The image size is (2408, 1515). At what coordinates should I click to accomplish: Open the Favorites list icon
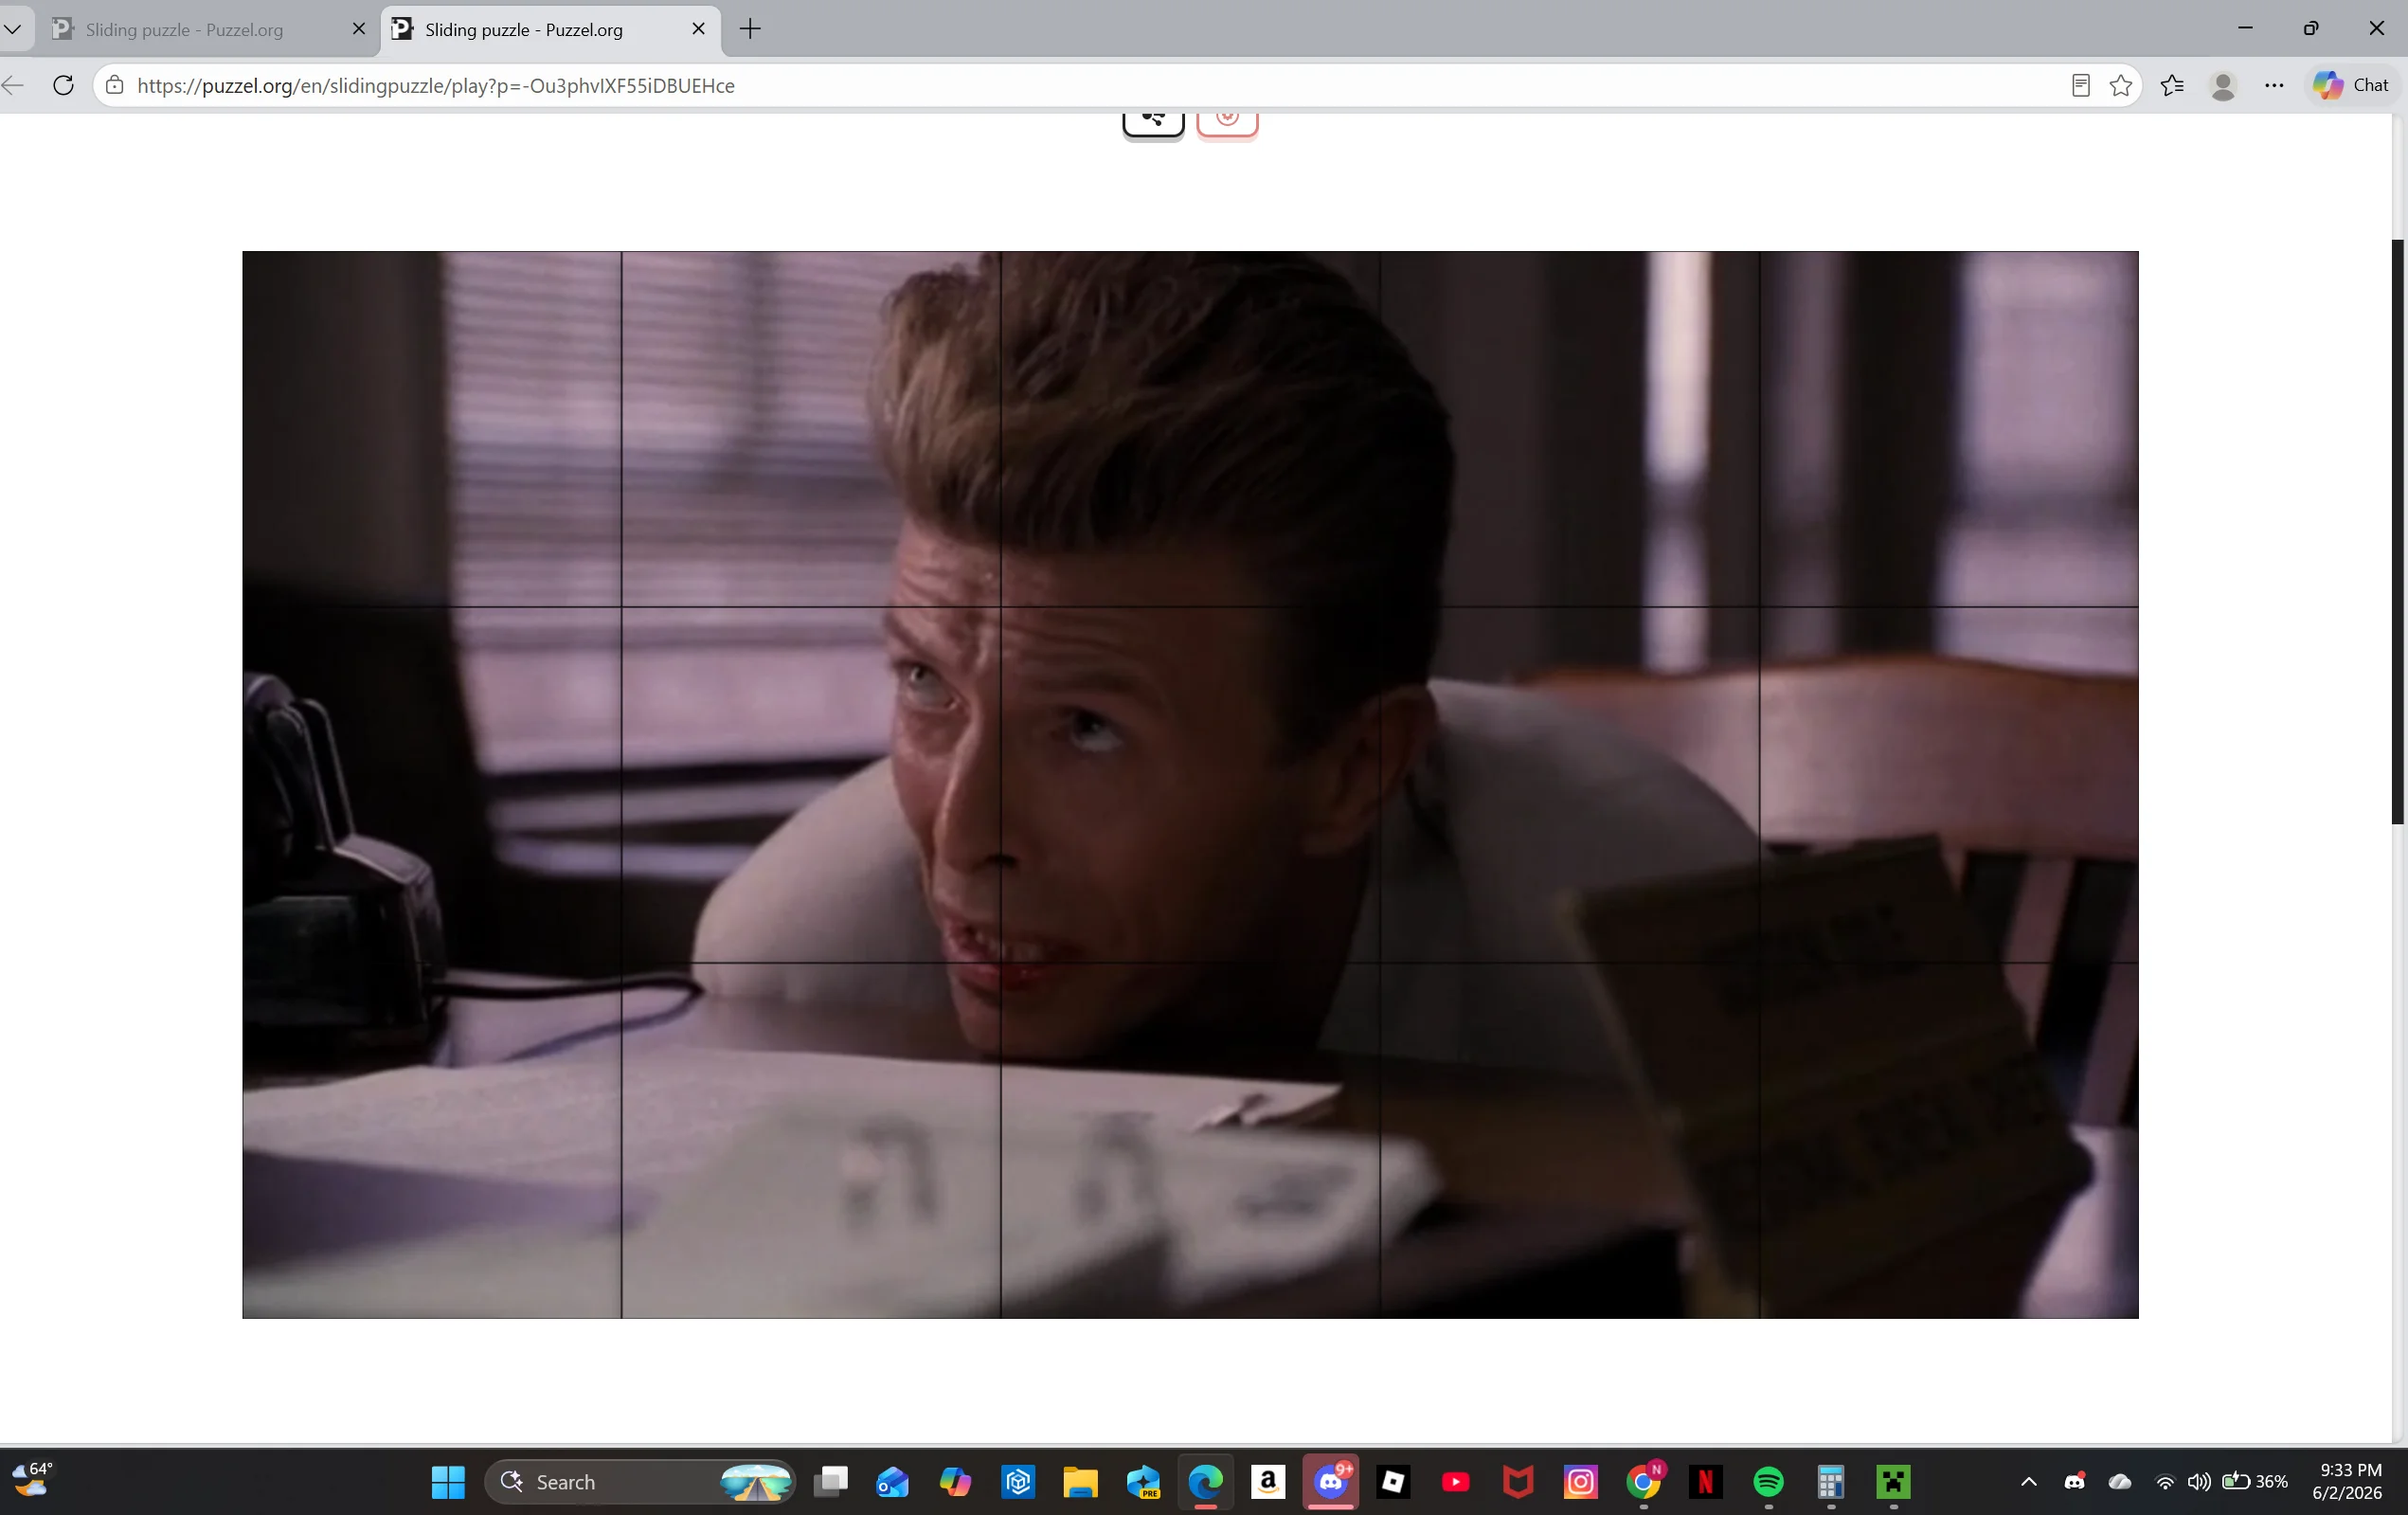pyautogui.click(x=2172, y=85)
